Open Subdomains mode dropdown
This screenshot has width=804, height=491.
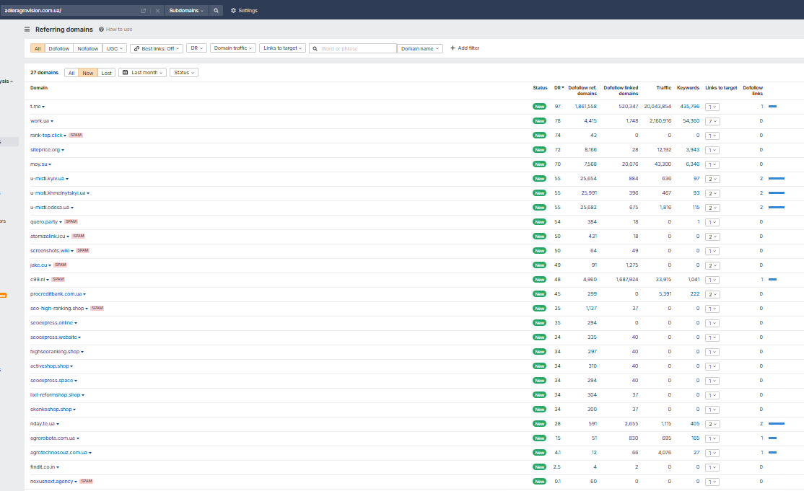coord(186,10)
